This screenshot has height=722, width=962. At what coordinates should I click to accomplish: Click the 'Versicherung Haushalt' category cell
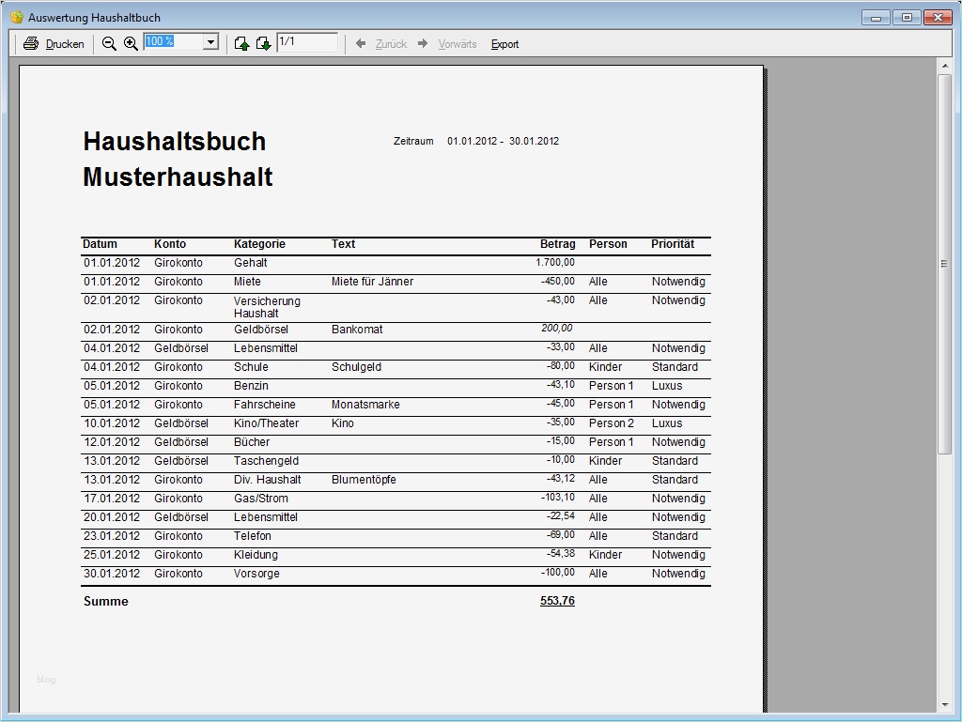(x=267, y=307)
